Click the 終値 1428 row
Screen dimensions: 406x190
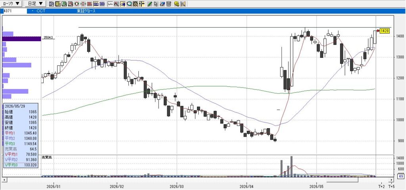(x=21, y=128)
